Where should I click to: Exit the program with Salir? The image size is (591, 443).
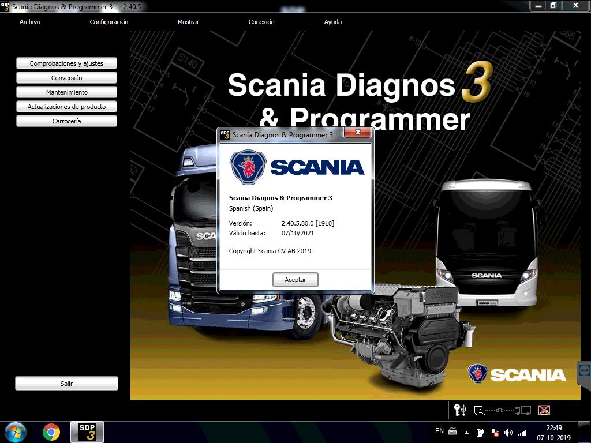click(67, 384)
